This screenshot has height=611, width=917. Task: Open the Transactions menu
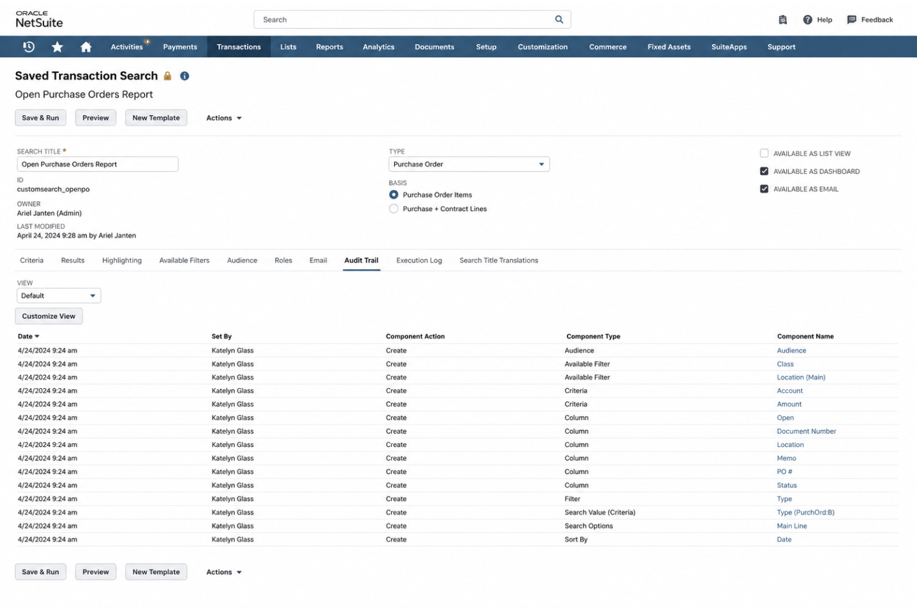[x=239, y=46]
